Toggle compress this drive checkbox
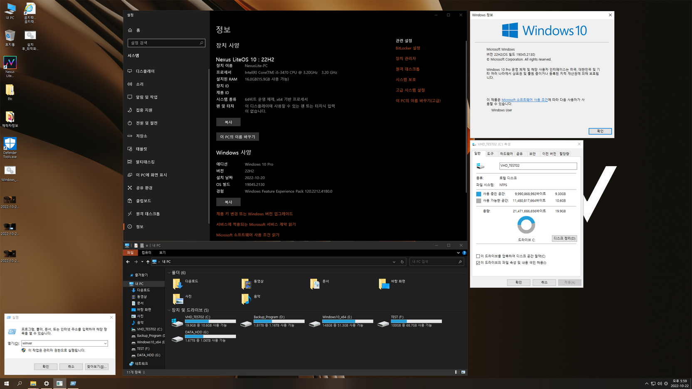This screenshot has width=692, height=389. click(478, 256)
